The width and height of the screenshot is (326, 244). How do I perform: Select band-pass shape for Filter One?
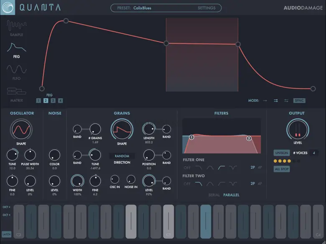coord(210,168)
